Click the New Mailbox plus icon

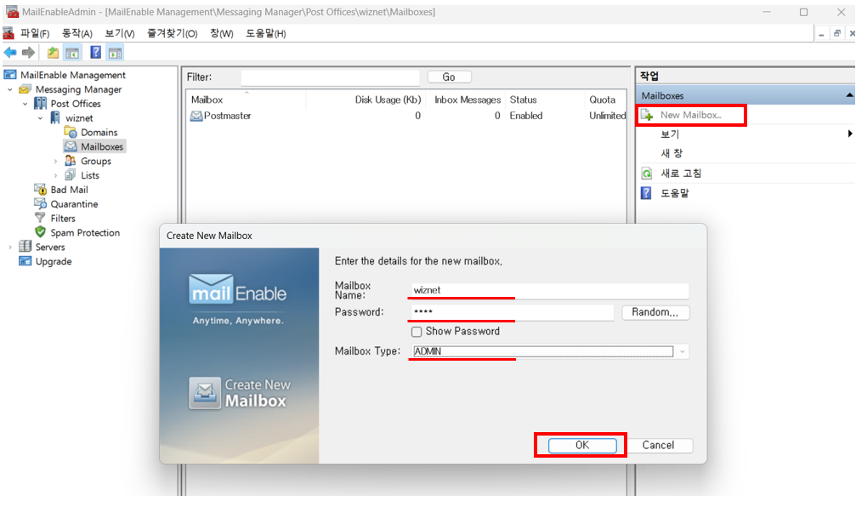[x=647, y=116]
